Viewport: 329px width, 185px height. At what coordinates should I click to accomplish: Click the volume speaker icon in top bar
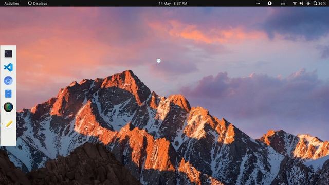point(301,3)
